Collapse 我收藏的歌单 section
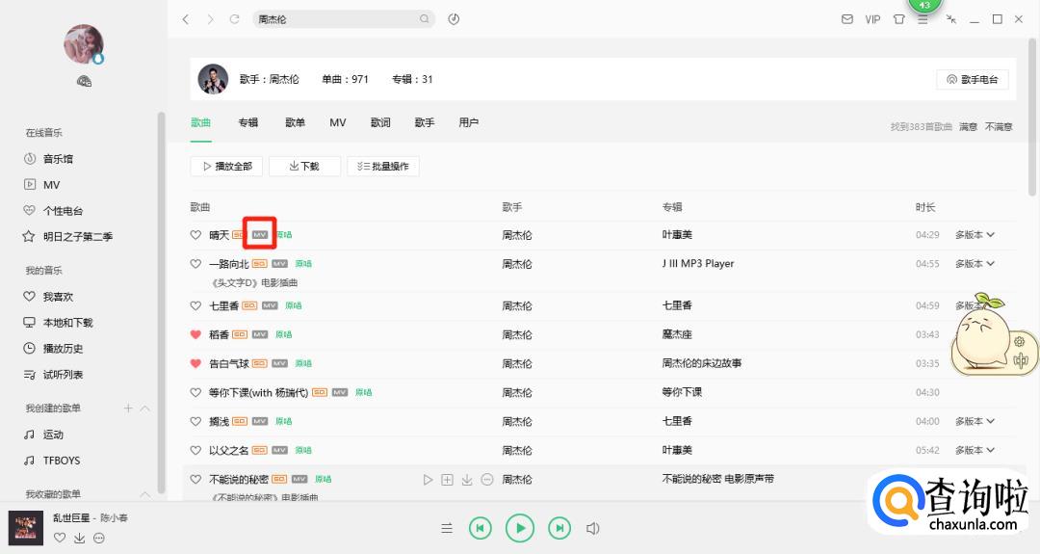Image resolution: width=1040 pixels, height=554 pixels. (x=144, y=494)
